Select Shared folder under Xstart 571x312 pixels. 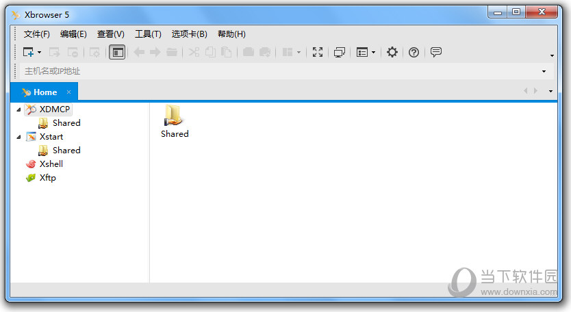tap(60, 151)
